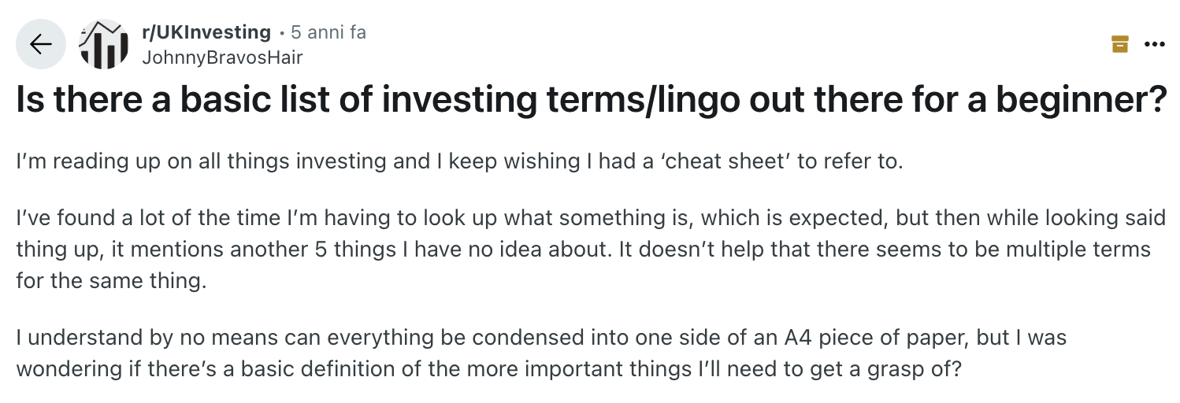Click the paragraph starting "I've found a lot"

click(x=583, y=250)
